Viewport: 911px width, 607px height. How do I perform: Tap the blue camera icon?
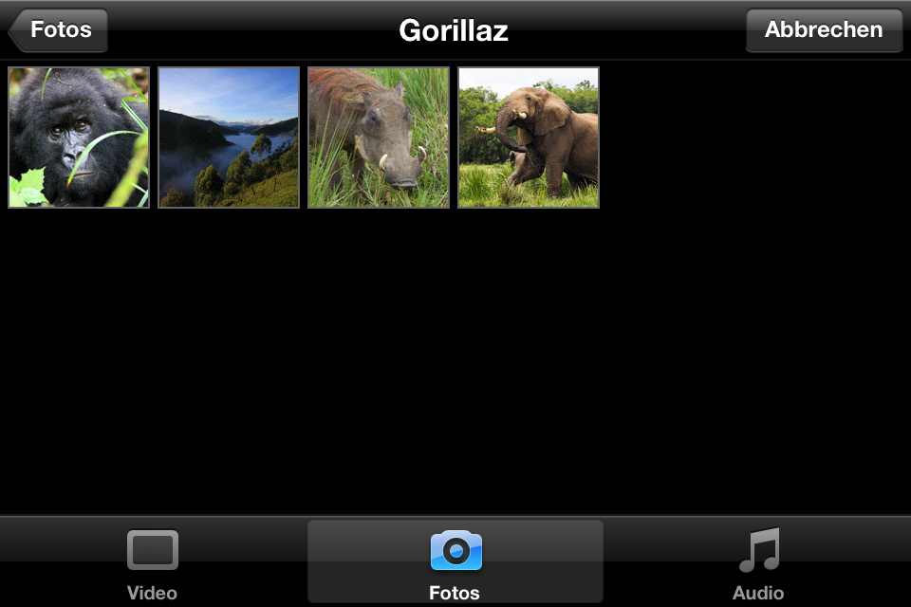(455, 550)
